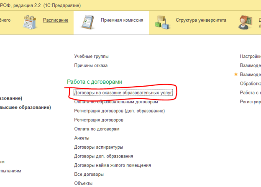The height and width of the screenshot is (187, 261).
Task: Open Оплата по договорам
Action: [x=97, y=129]
